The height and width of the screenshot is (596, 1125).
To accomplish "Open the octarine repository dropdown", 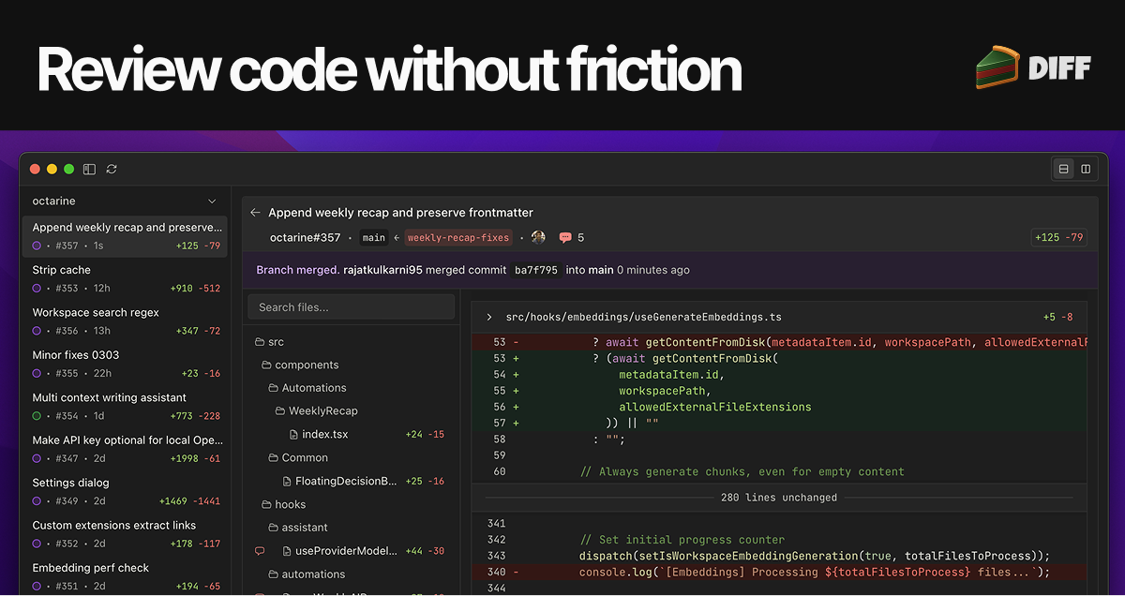I will click(124, 201).
